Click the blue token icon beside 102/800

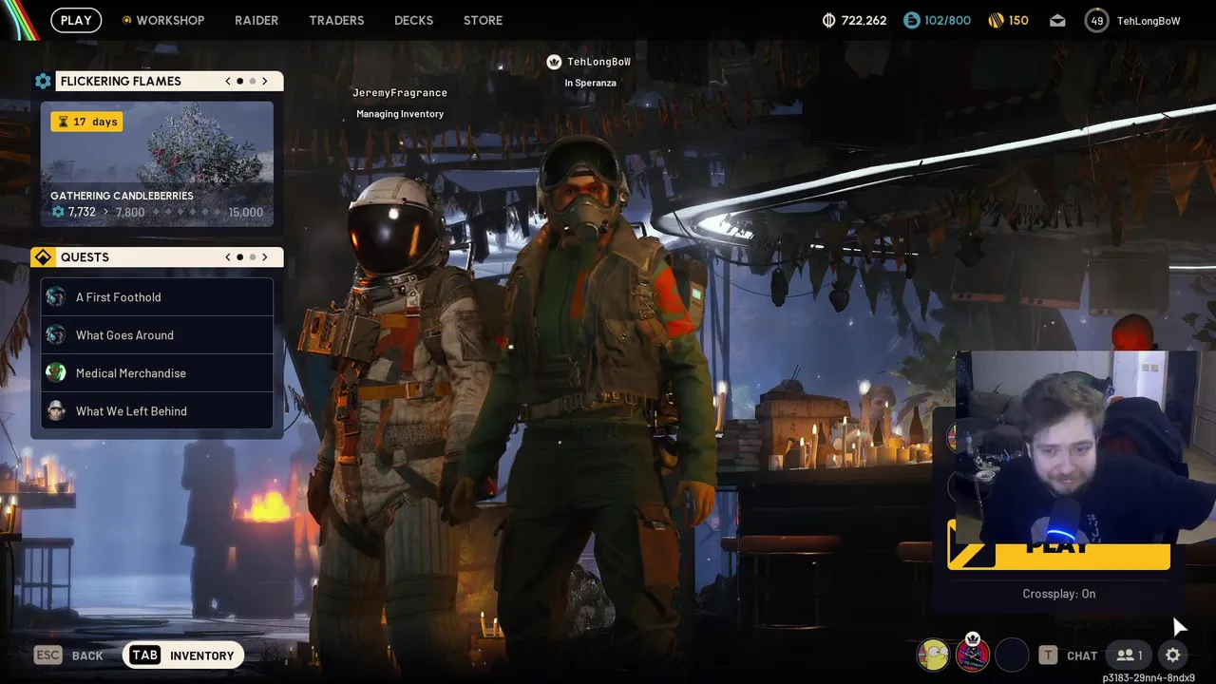(911, 20)
